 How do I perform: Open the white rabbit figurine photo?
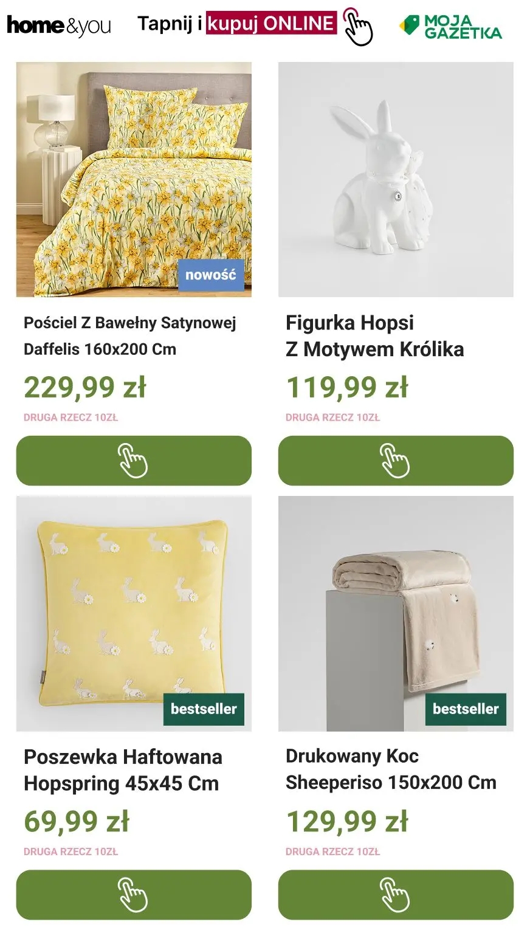[x=396, y=179]
